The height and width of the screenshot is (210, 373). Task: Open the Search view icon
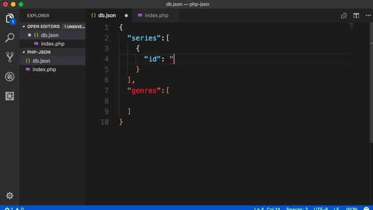click(x=10, y=37)
